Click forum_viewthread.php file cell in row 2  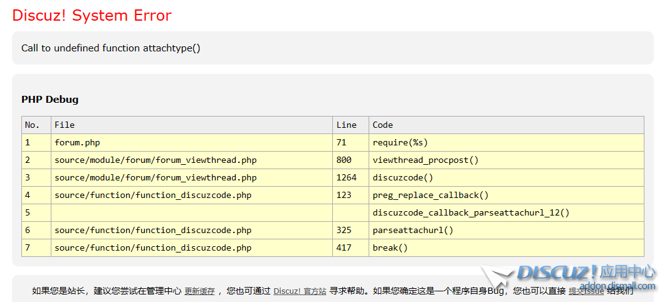(192, 160)
